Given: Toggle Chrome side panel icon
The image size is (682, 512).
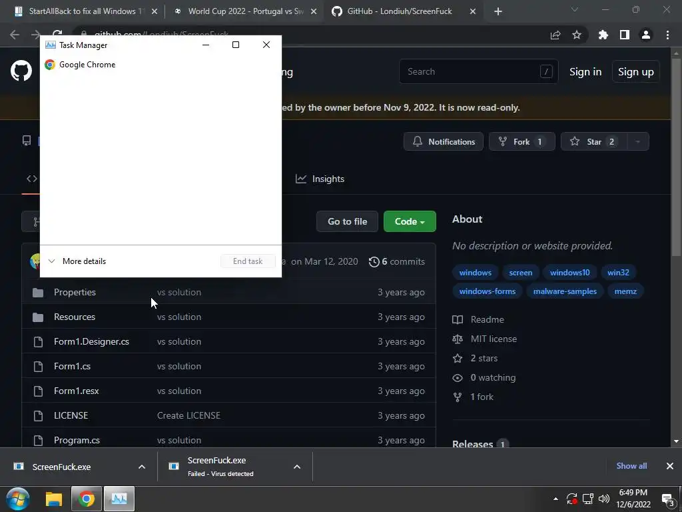Looking at the screenshot, I should coord(625,35).
